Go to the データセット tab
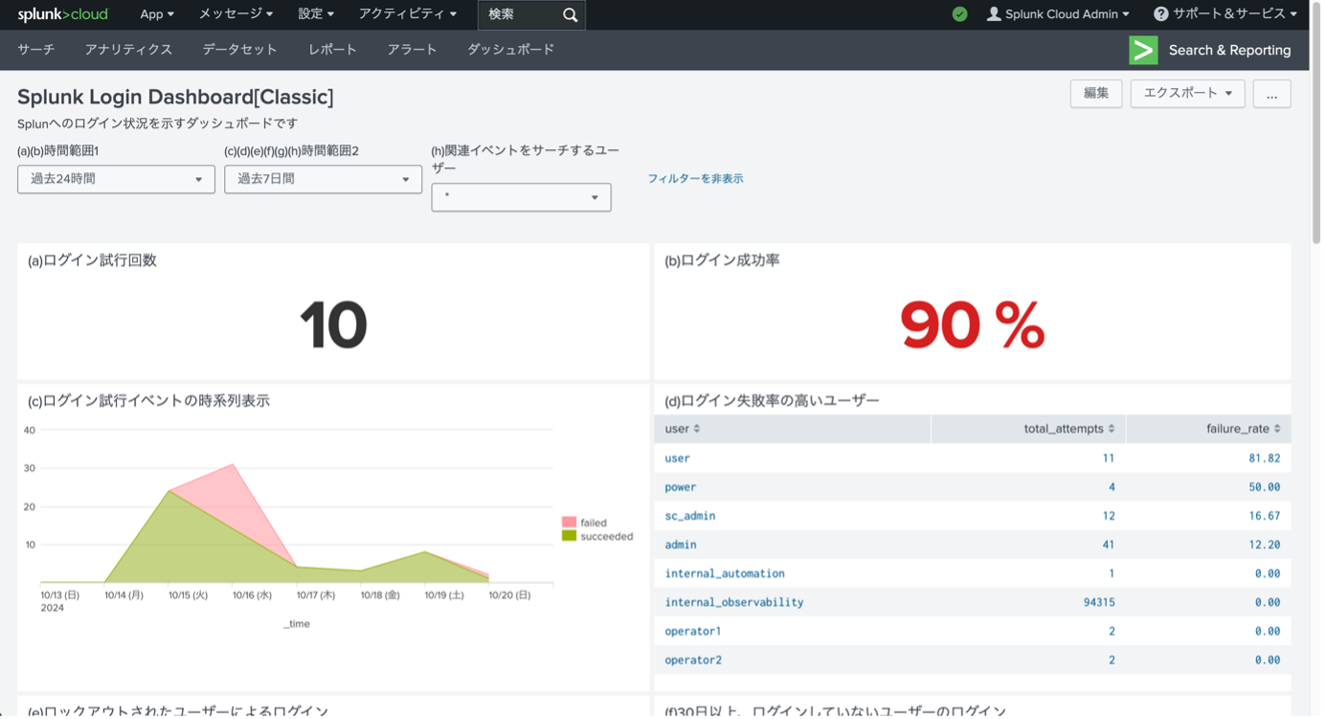1325x719 pixels. (239, 50)
